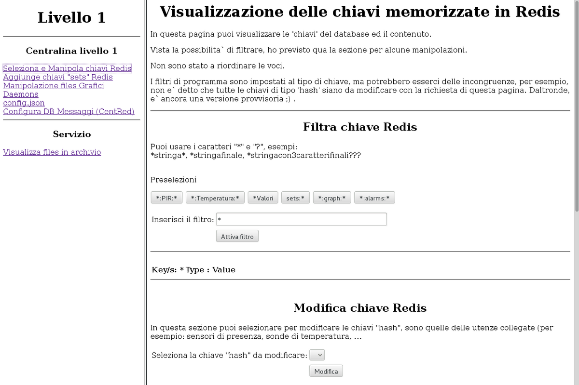Select the *:alarms:* preselection button
Image resolution: width=579 pixels, height=385 pixels.
pos(374,198)
